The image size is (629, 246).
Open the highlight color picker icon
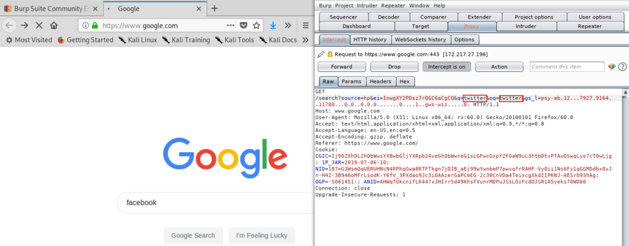pos(611,66)
